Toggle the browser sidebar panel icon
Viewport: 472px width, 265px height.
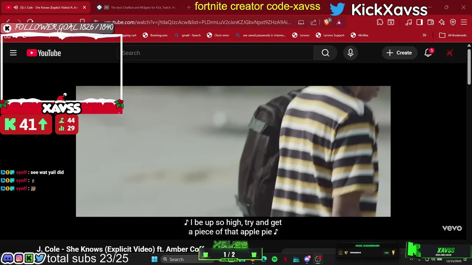(420, 22)
